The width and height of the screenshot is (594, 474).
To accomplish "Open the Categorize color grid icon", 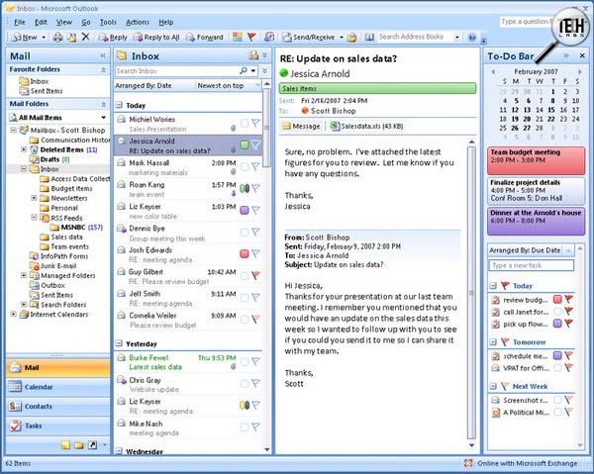I will (238, 37).
